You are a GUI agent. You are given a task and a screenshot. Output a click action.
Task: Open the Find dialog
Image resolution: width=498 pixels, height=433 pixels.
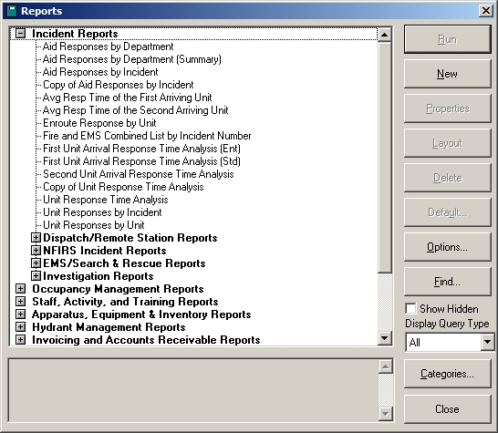coord(448,282)
